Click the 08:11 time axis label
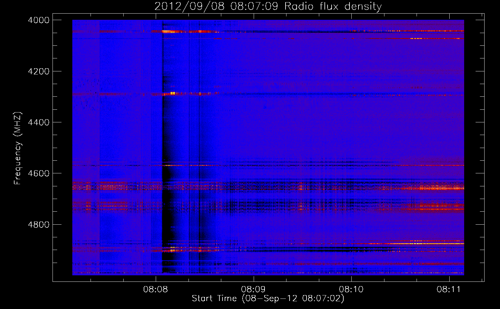 pyautogui.click(x=449, y=290)
